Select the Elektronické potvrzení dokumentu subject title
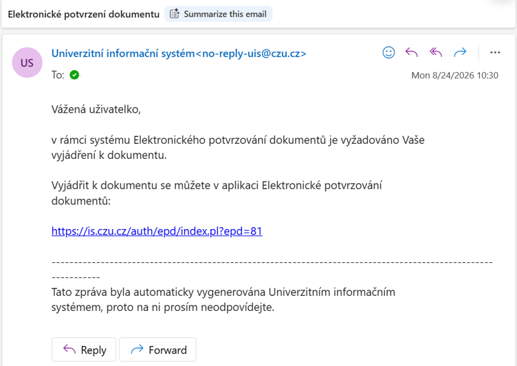The height and width of the screenshot is (366, 517). coord(84,14)
